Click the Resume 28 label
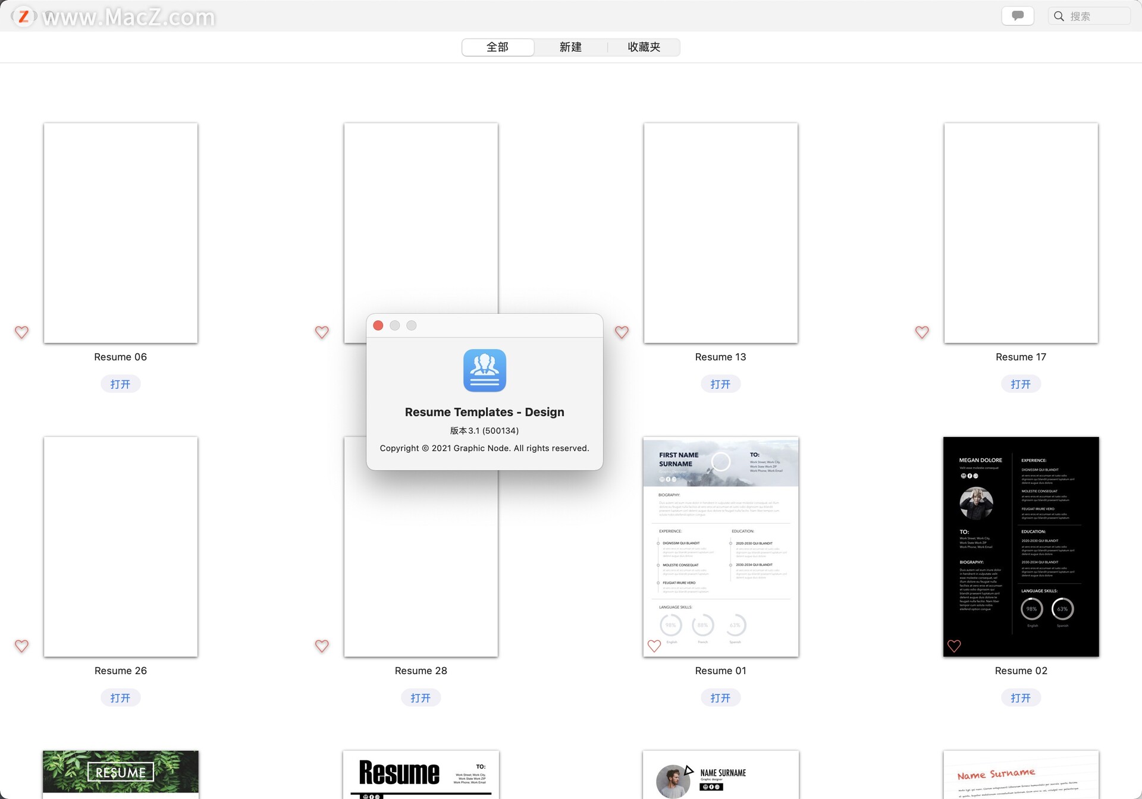This screenshot has width=1142, height=799. [421, 671]
